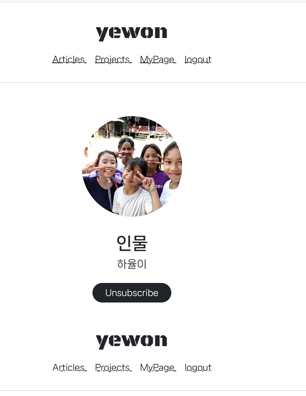Click the divider line under lower navigation

[153, 390]
